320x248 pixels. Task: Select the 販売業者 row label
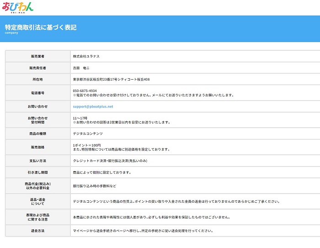37,56
